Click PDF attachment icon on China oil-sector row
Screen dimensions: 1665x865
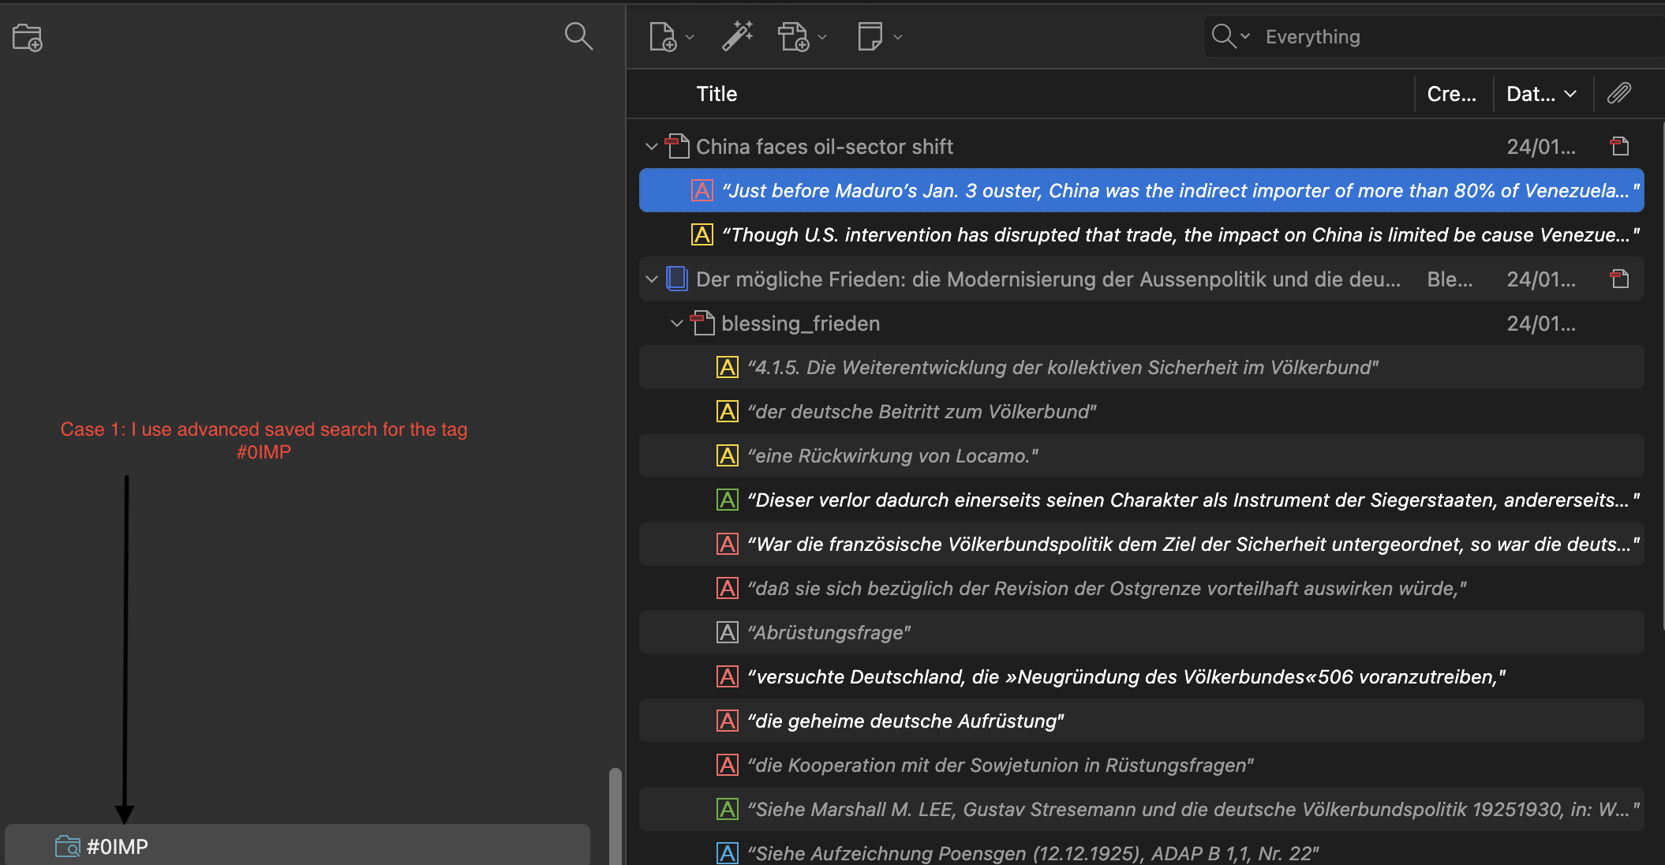point(1619,146)
